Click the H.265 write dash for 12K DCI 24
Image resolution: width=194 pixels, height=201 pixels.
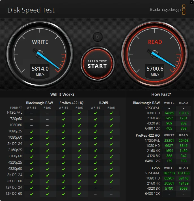pos(95,188)
